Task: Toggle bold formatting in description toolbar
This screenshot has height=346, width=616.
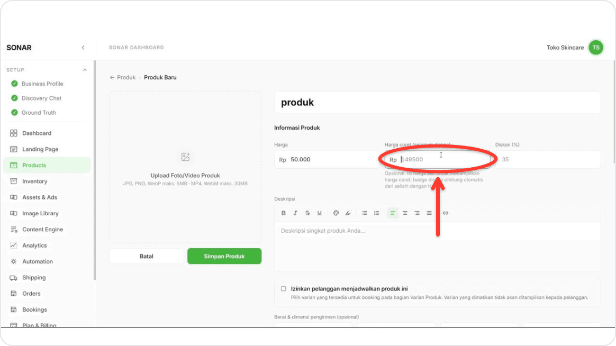Action: pos(283,213)
